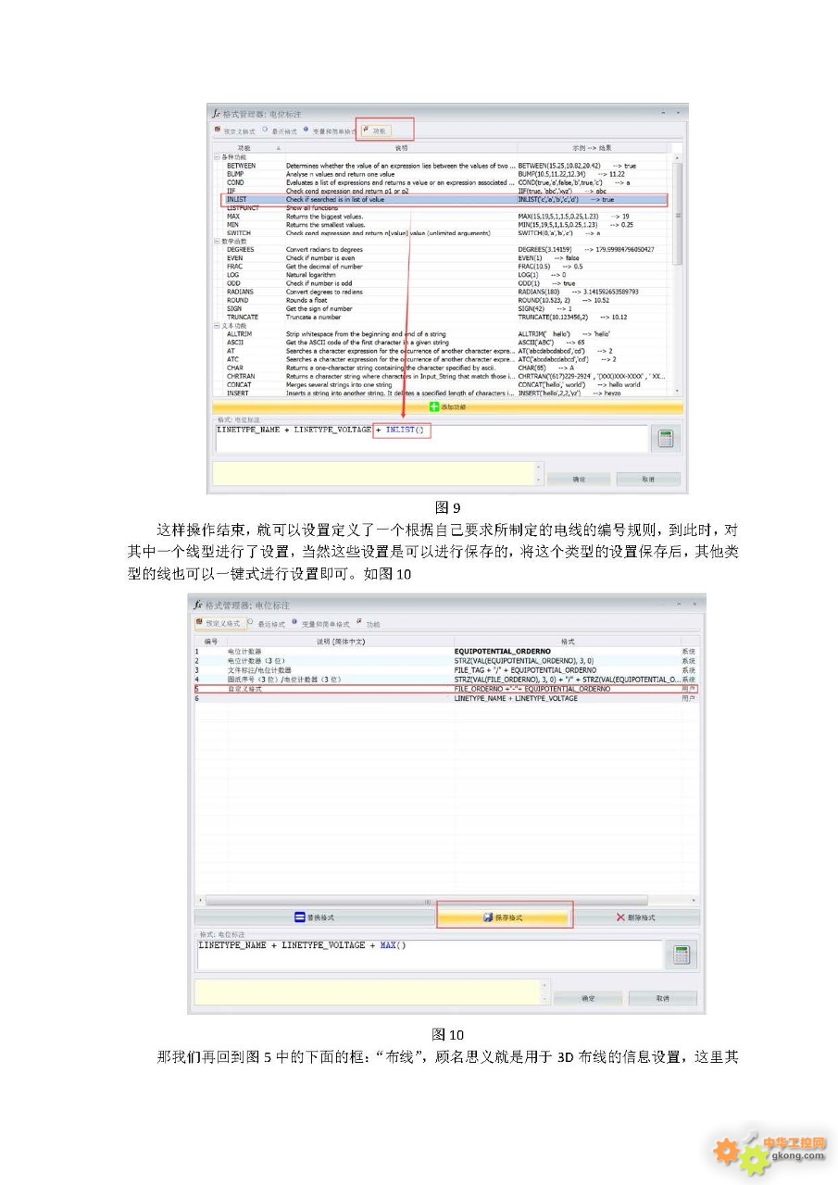Select the ALLTRIM function row
838x1185 pixels.
click(x=446, y=334)
